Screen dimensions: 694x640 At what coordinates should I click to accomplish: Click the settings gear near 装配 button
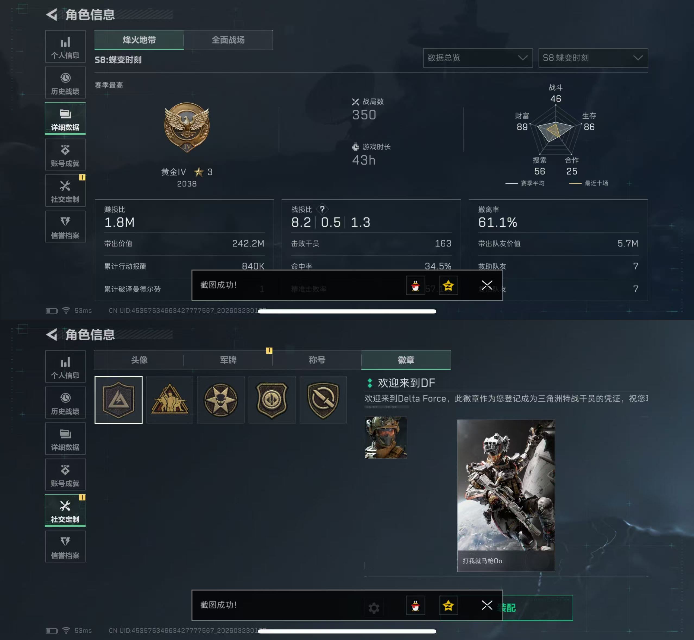374,608
